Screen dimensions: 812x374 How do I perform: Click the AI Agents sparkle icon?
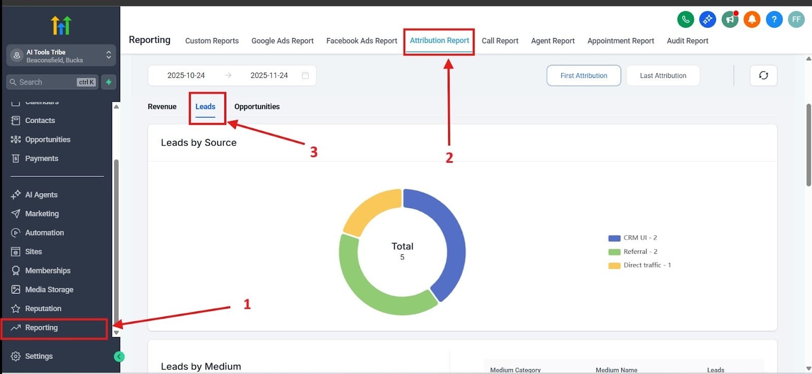[16, 195]
